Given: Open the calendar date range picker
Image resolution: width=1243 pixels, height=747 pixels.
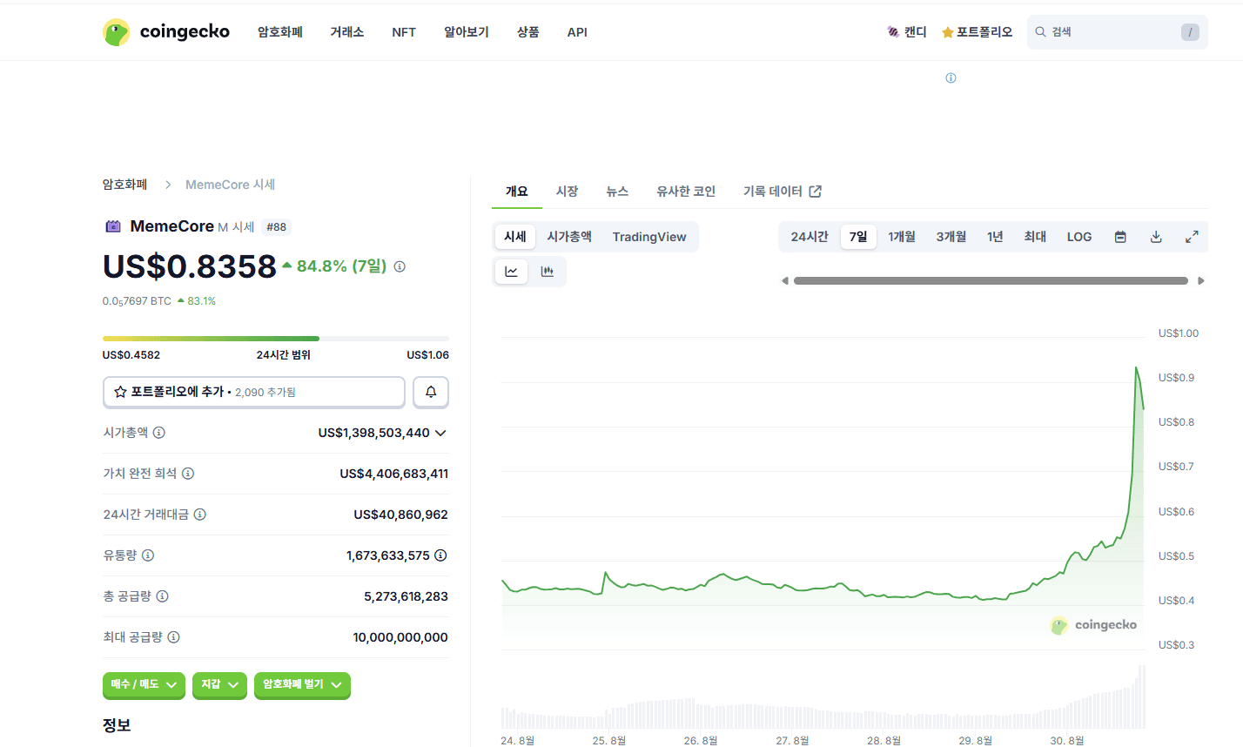Looking at the screenshot, I should coord(1120,237).
